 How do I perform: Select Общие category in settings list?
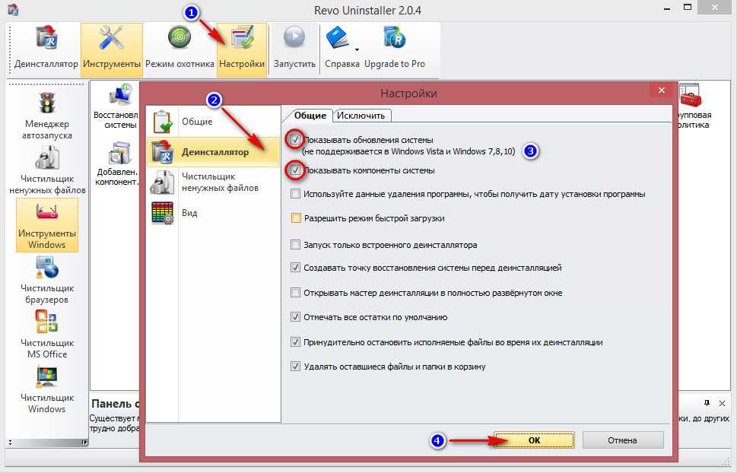pos(196,122)
